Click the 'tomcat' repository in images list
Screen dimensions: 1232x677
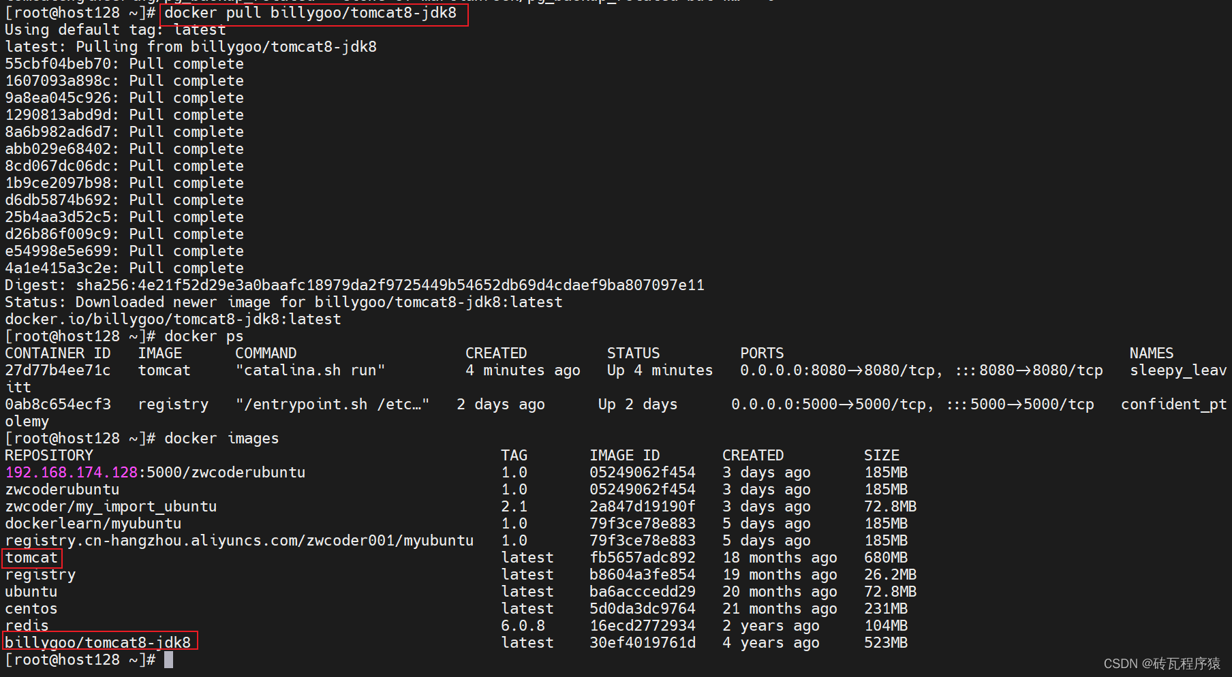point(31,558)
